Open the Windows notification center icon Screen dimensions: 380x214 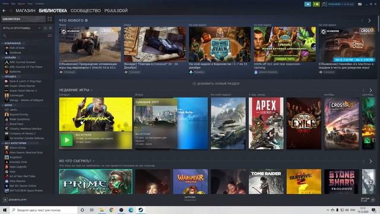click(x=373, y=210)
